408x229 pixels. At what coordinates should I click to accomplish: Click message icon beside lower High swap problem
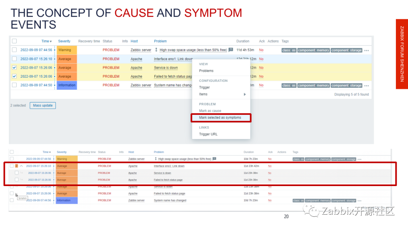(x=215, y=159)
